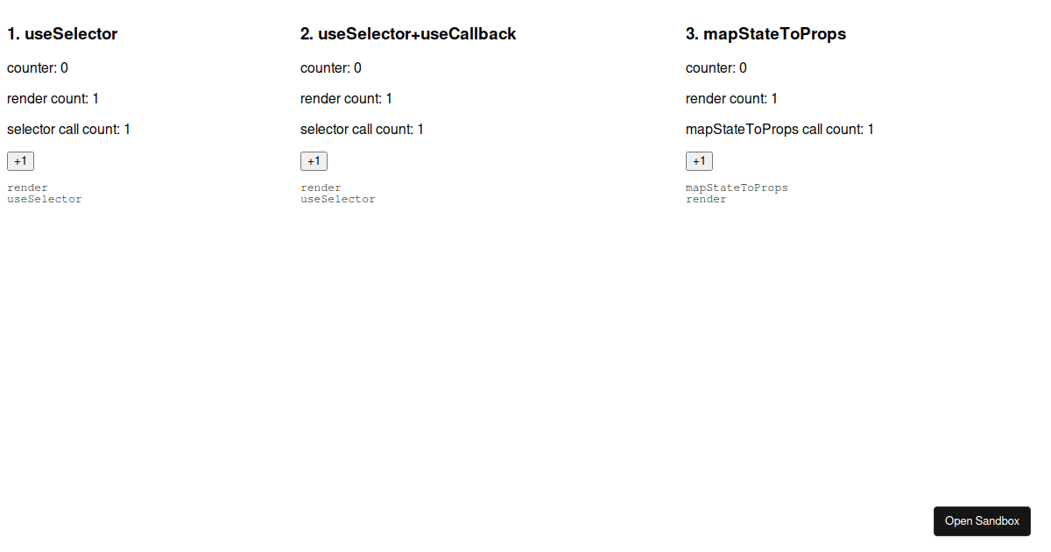Select the "2. useSelector+useCallback" heading

pos(407,33)
